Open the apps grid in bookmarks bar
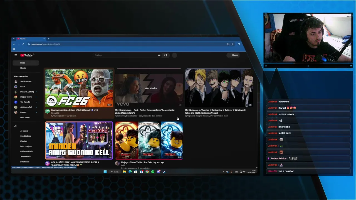 tap(14, 49)
